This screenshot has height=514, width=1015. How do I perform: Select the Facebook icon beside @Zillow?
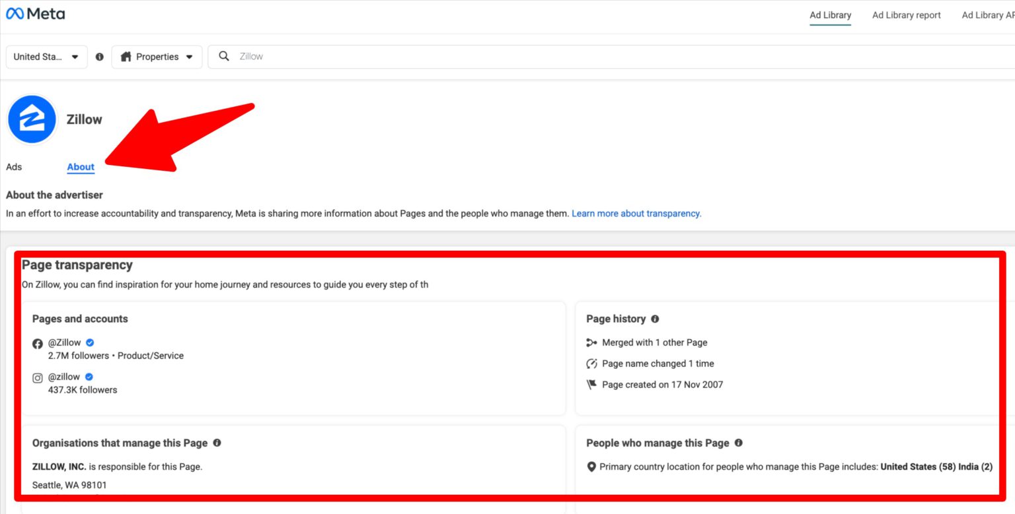(x=38, y=343)
